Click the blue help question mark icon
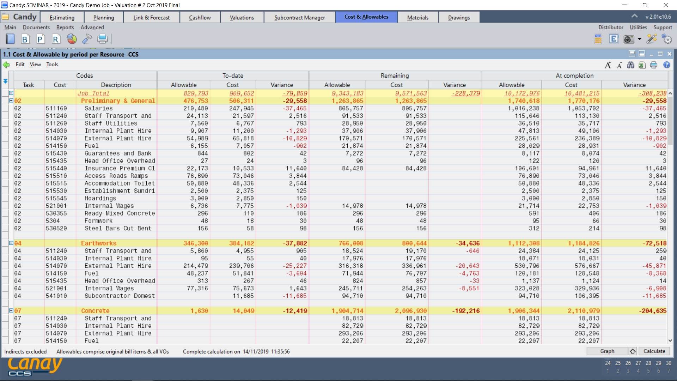The width and height of the screenshot is (677, 381). click(x=666, y=65)
